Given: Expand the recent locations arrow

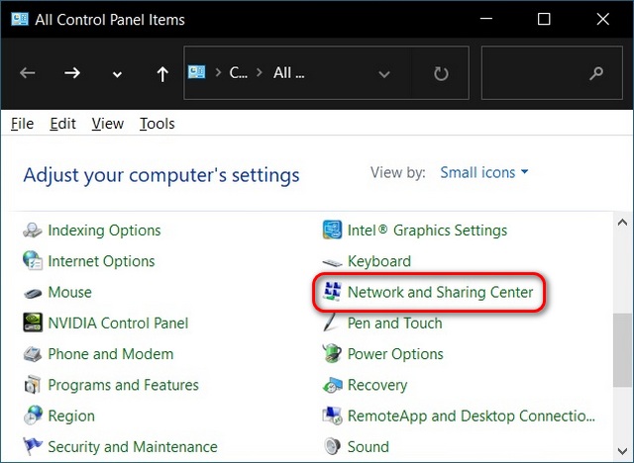Looking at the screenshot, I should click(117, 74).
